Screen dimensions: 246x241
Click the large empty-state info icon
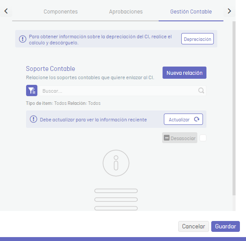coord(116,163)
